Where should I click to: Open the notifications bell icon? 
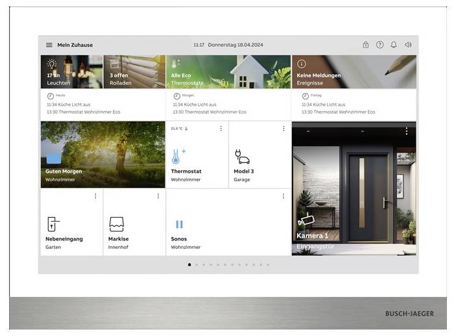point(394,45)
